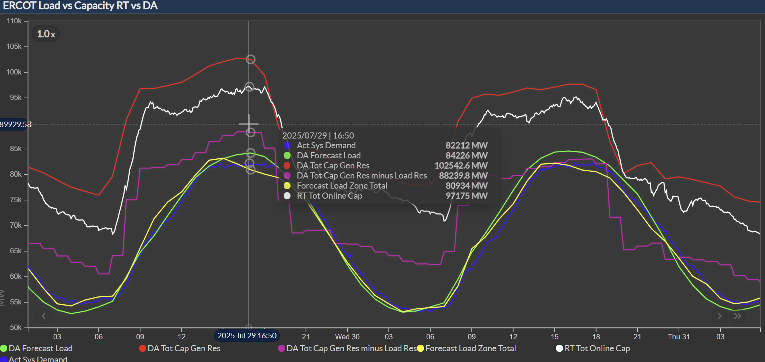
Task: Click the ERCOT Load vs Capacity title
Action: (x=80, y=6)
